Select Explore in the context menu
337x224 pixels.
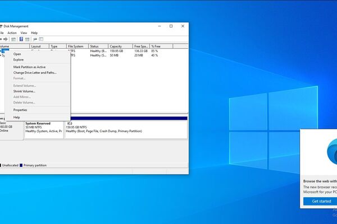coord(19,59)
